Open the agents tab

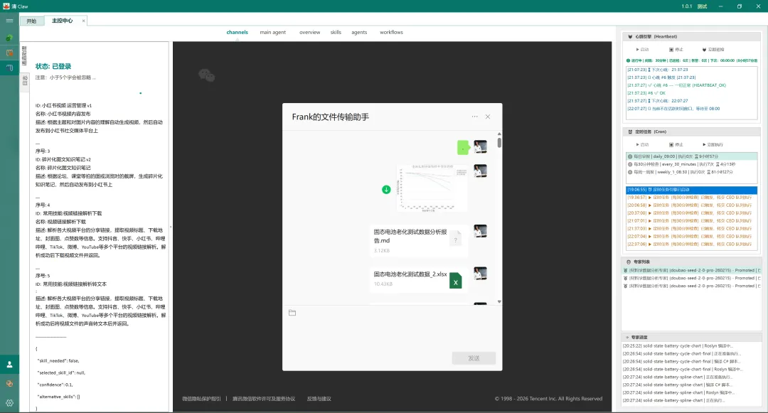pos(359,32)
